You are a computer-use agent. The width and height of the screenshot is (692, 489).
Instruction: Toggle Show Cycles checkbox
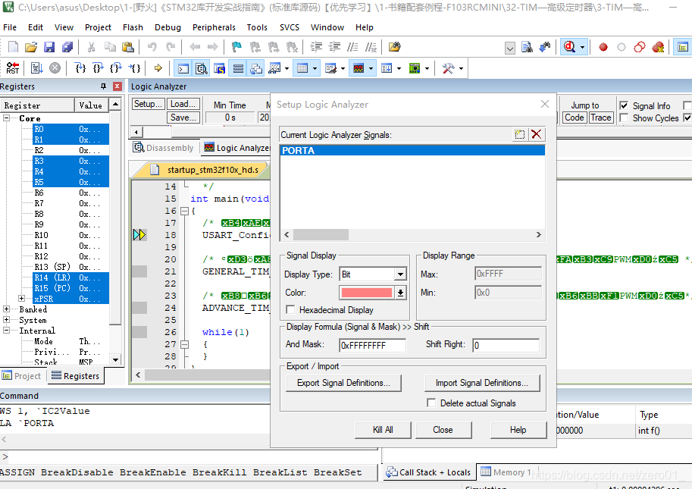[x=624, y=118]
